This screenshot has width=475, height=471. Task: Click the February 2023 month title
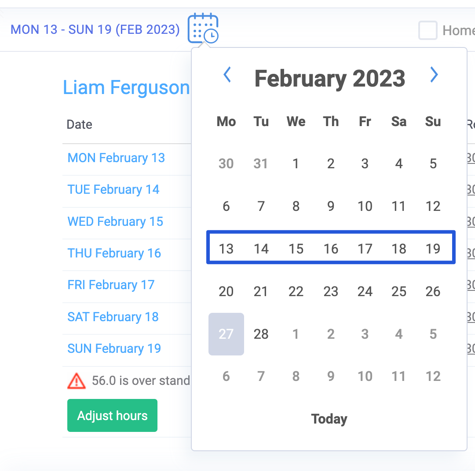pyautogui.click(x=330, y=78)
